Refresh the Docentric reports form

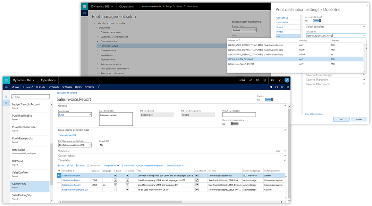(276, 87)
